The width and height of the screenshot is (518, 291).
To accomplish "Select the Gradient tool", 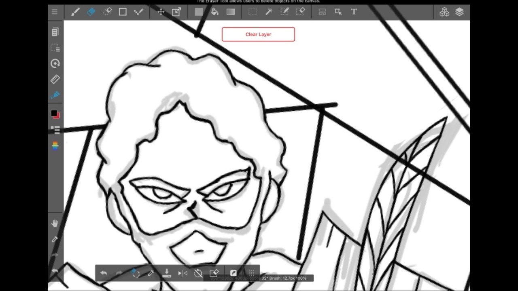I will (x=231, y=12).
